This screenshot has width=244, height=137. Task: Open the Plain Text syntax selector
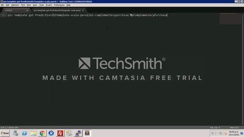234,127
